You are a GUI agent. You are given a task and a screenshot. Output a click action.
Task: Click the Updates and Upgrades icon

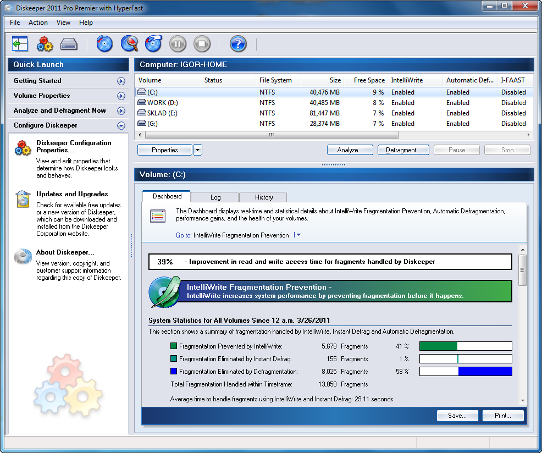click(x=23, y=199)
